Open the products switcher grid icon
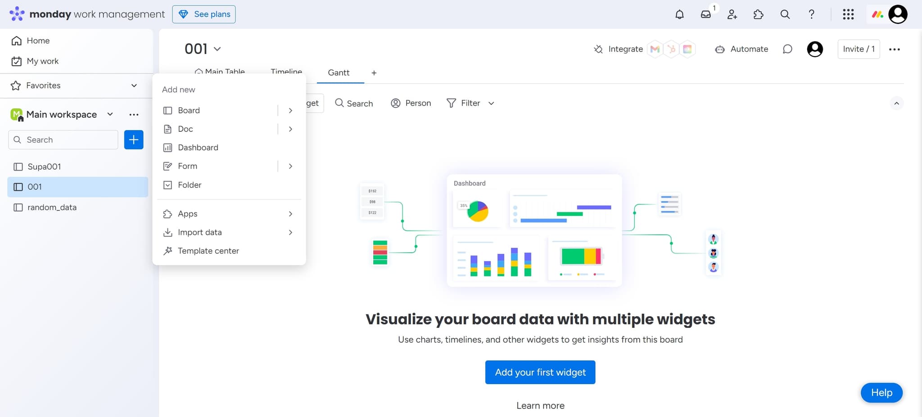The image size is (922, 417). (848, 14)
